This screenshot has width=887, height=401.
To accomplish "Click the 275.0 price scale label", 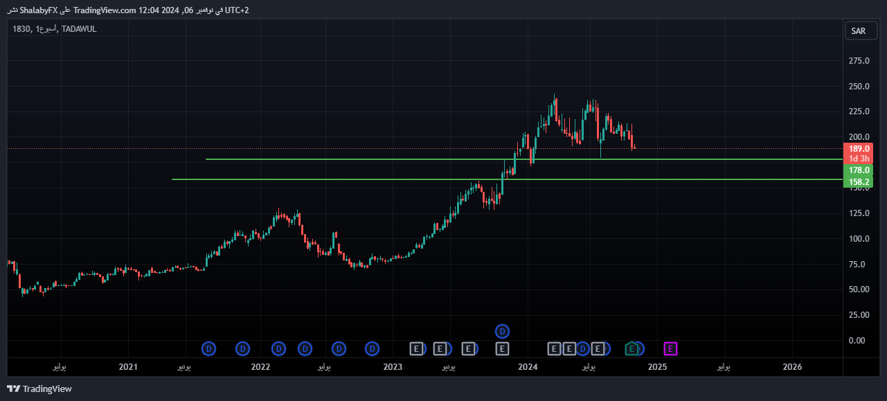I will coord(859,61).
